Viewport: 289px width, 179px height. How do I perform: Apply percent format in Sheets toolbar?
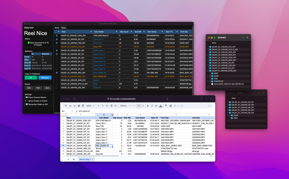[x=103, y=106]
